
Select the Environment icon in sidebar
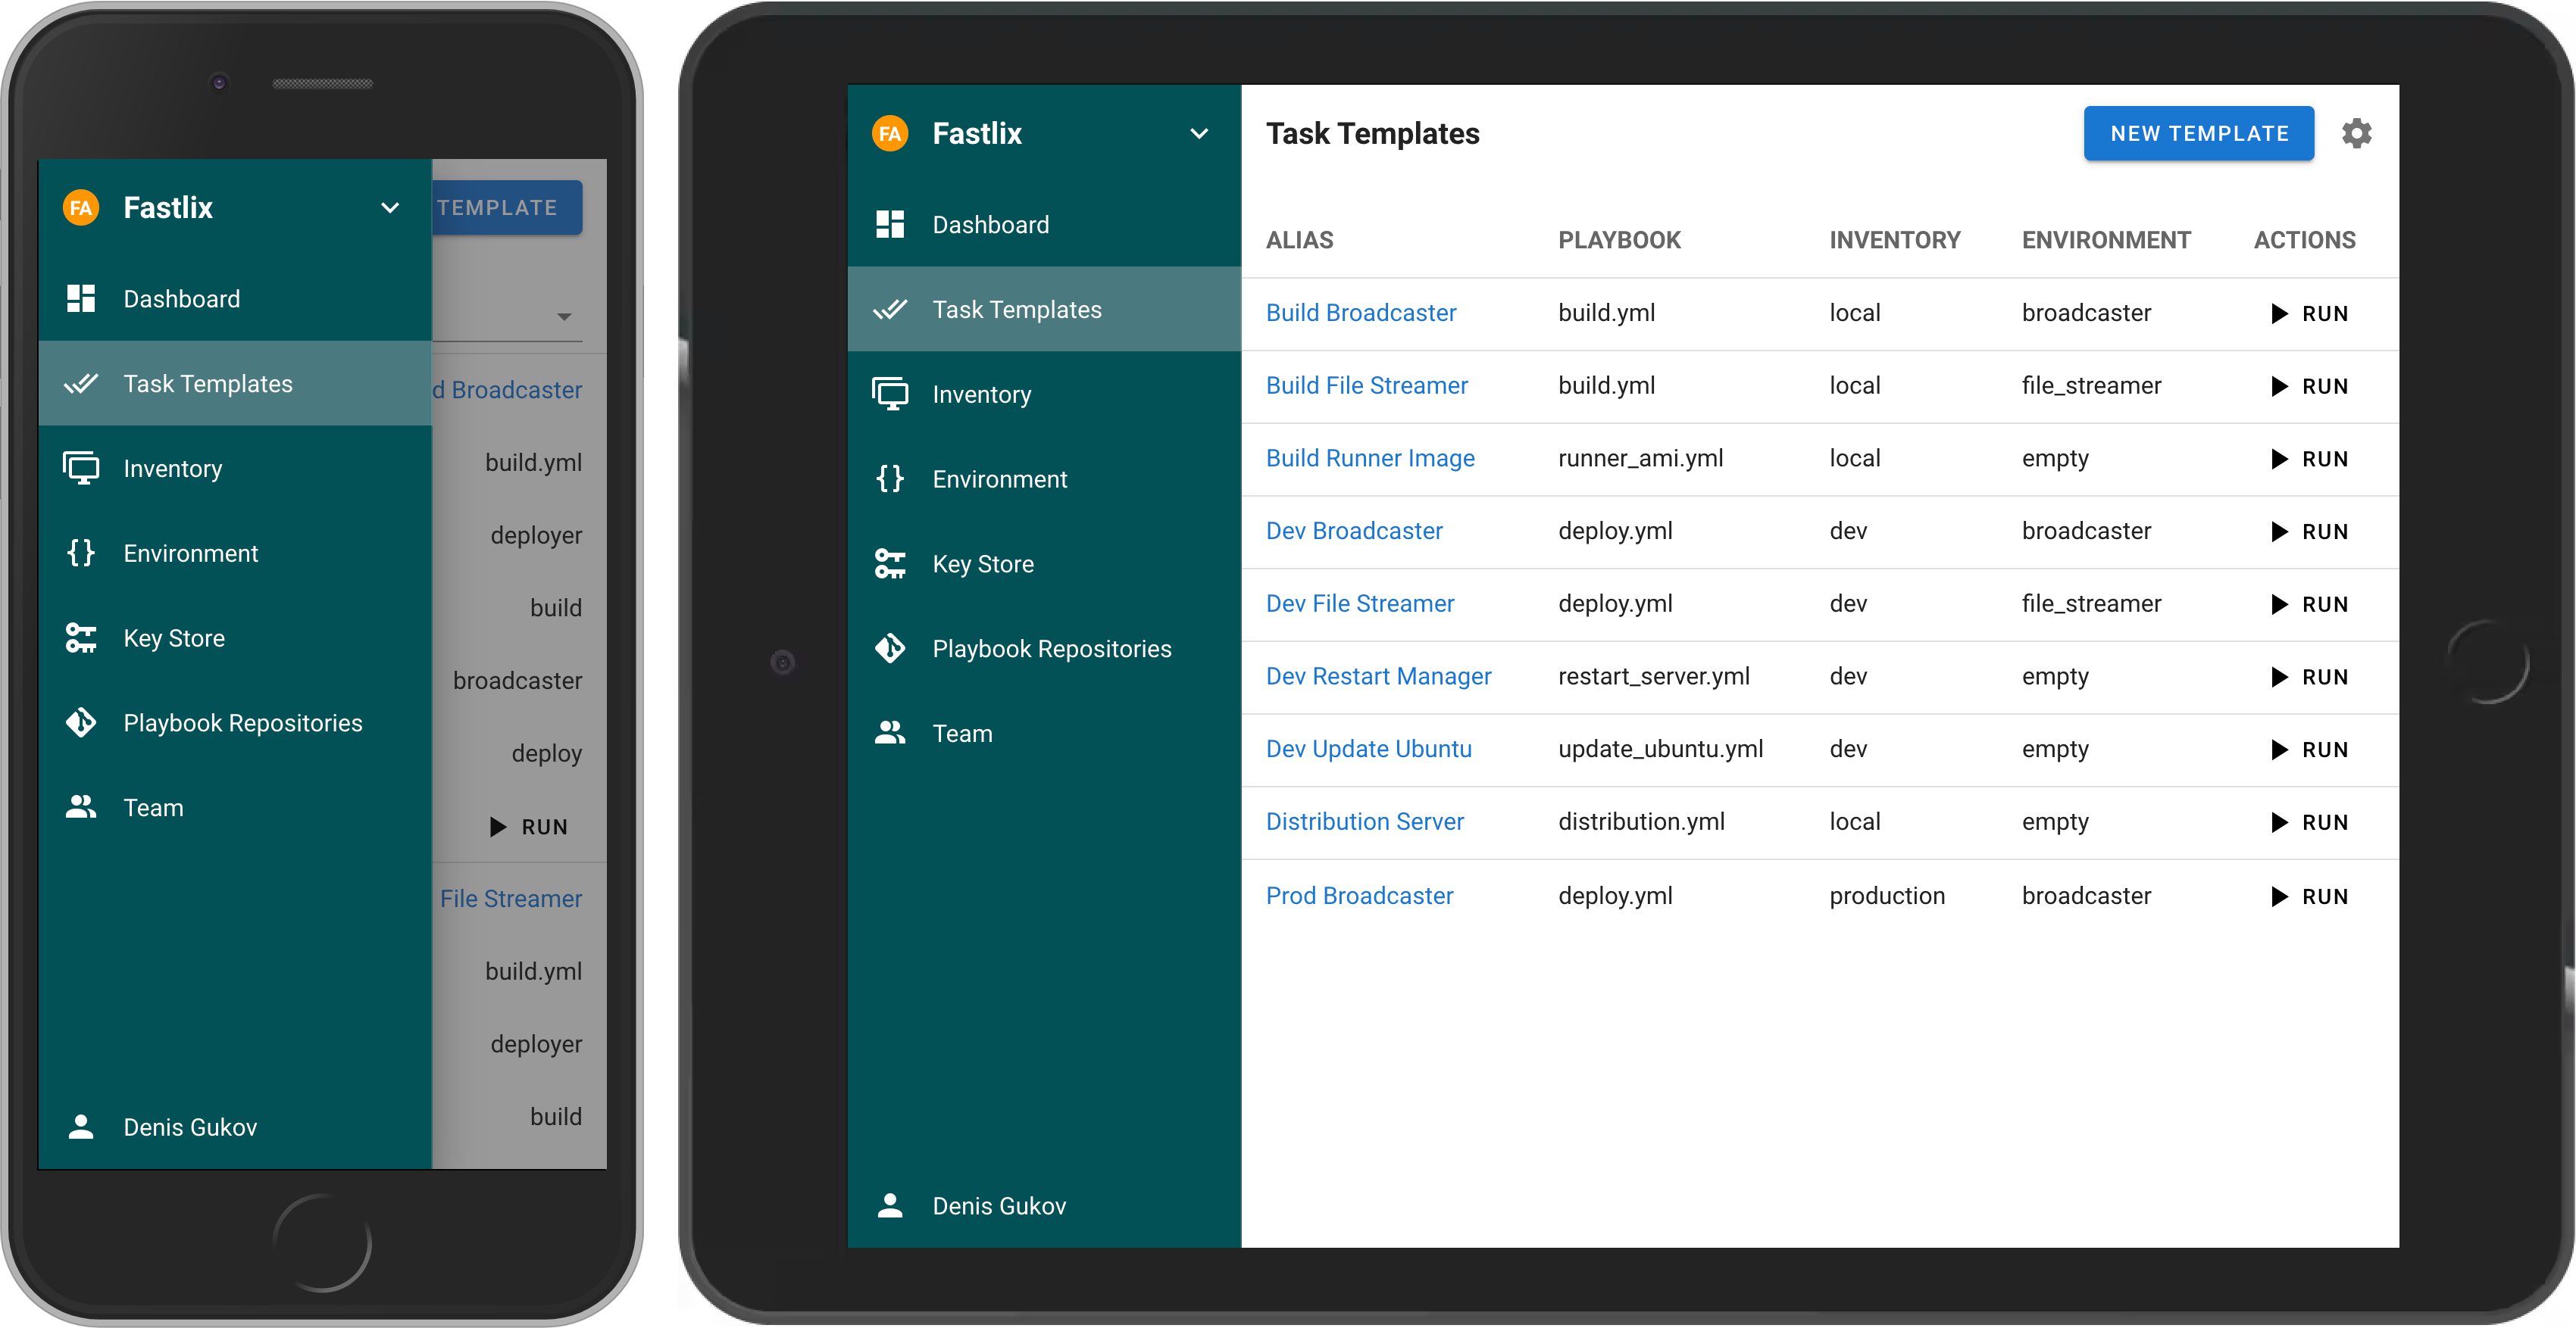(x=892, y=478)
